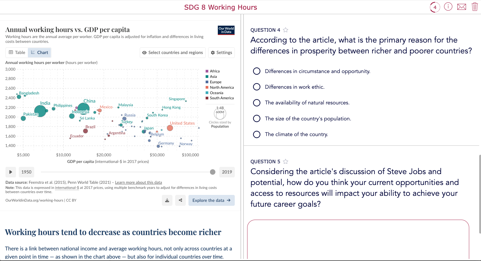Open the chart Settings gear
Image resolution: width=481 pixels, height=261 pixels.
(221, 53)
